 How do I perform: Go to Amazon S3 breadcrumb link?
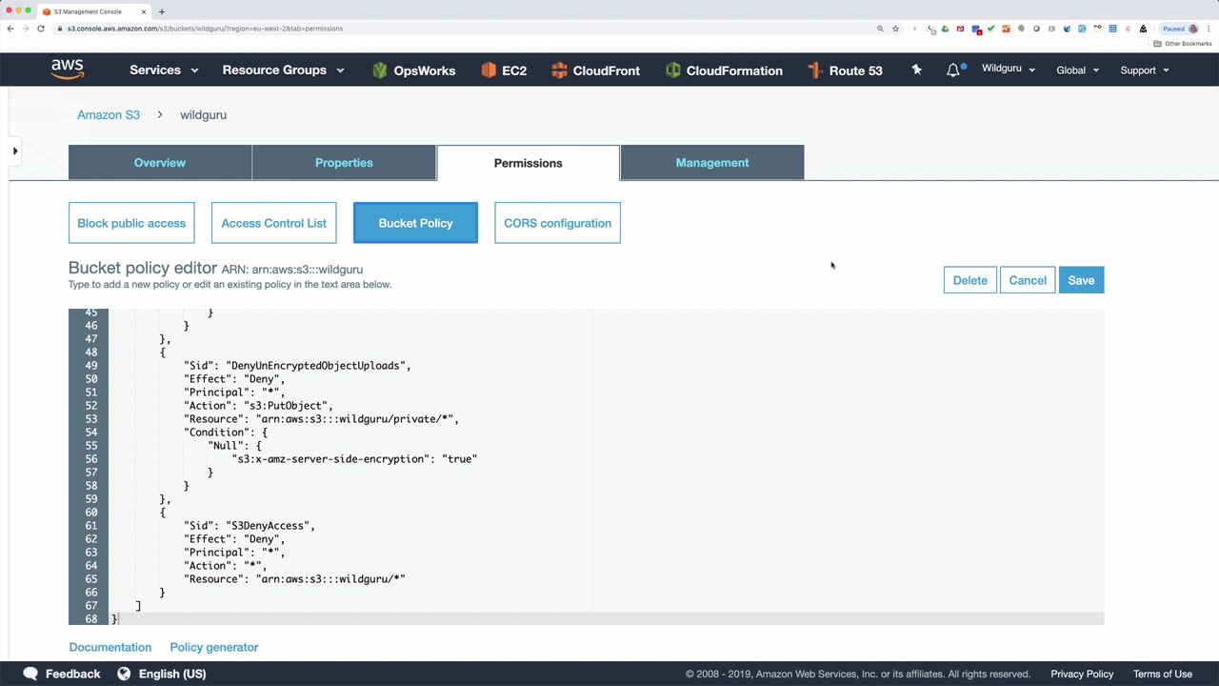pyautogui.click(x=109, y=114)
